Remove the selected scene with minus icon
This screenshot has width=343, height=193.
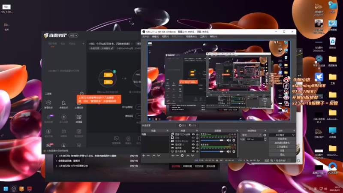[148, 155]
